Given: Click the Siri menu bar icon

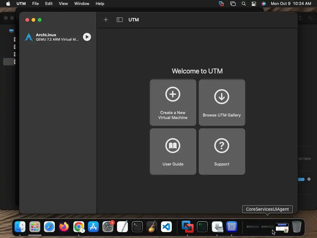Looking at the screenshot, I should pos(264,4).
